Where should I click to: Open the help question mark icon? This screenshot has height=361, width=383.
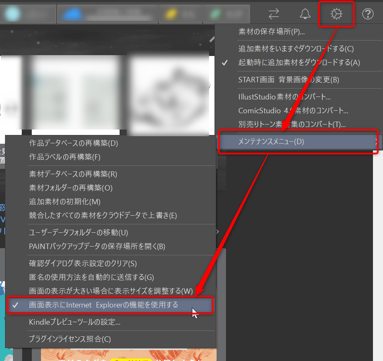[368, 14]
